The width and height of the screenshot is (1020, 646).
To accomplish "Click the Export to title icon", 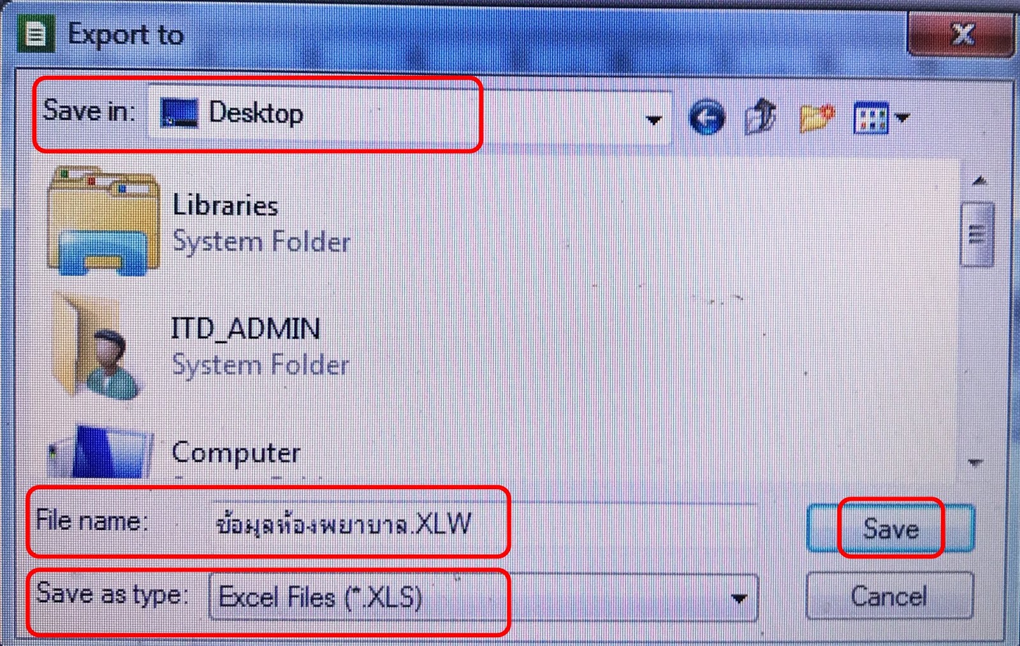I will pos(34,35).
